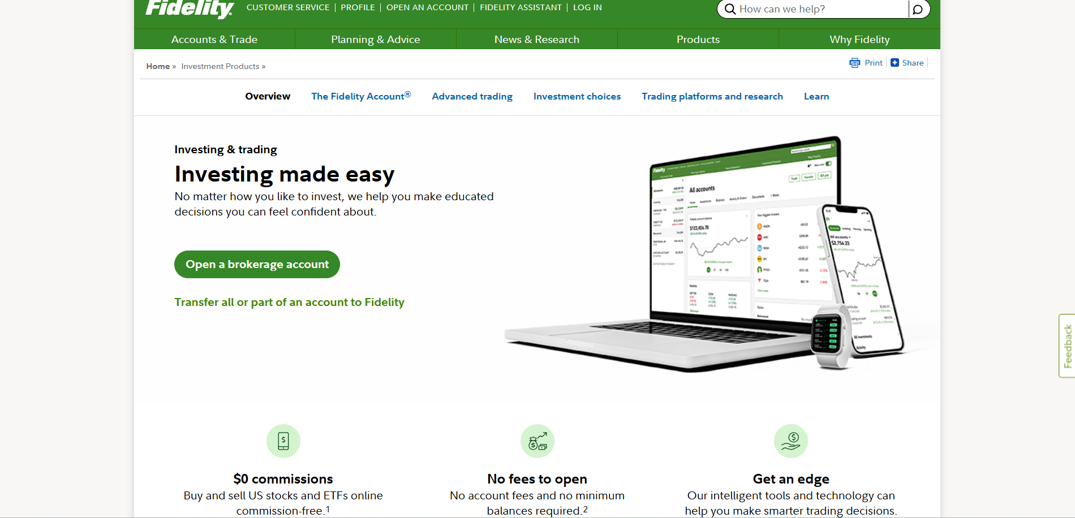Open the Why Fidelity menu

[x=859, y=40]
